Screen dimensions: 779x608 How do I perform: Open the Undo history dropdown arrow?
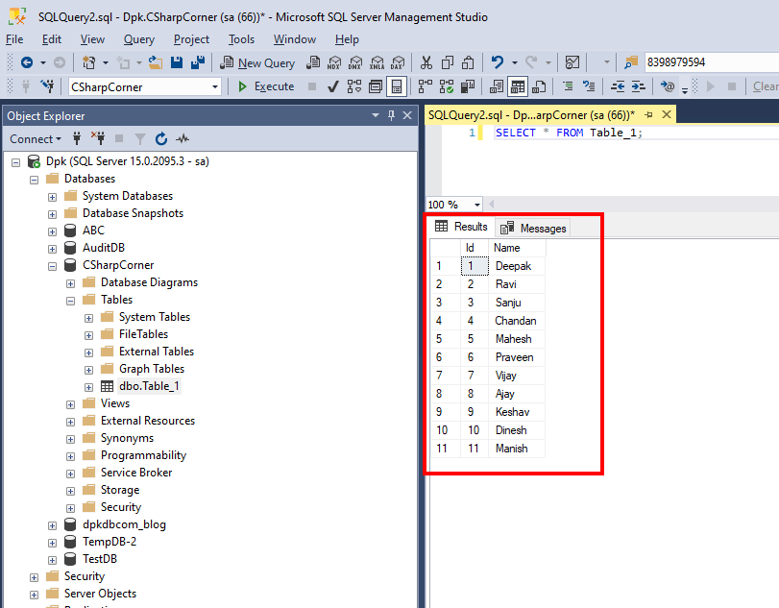[x=515, y=62]
